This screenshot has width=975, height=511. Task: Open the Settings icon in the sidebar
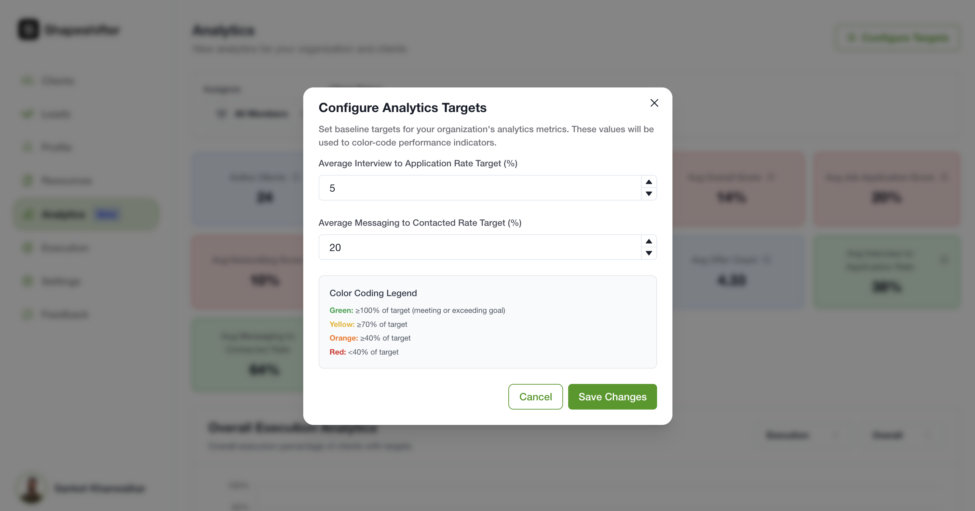(28, 281)
